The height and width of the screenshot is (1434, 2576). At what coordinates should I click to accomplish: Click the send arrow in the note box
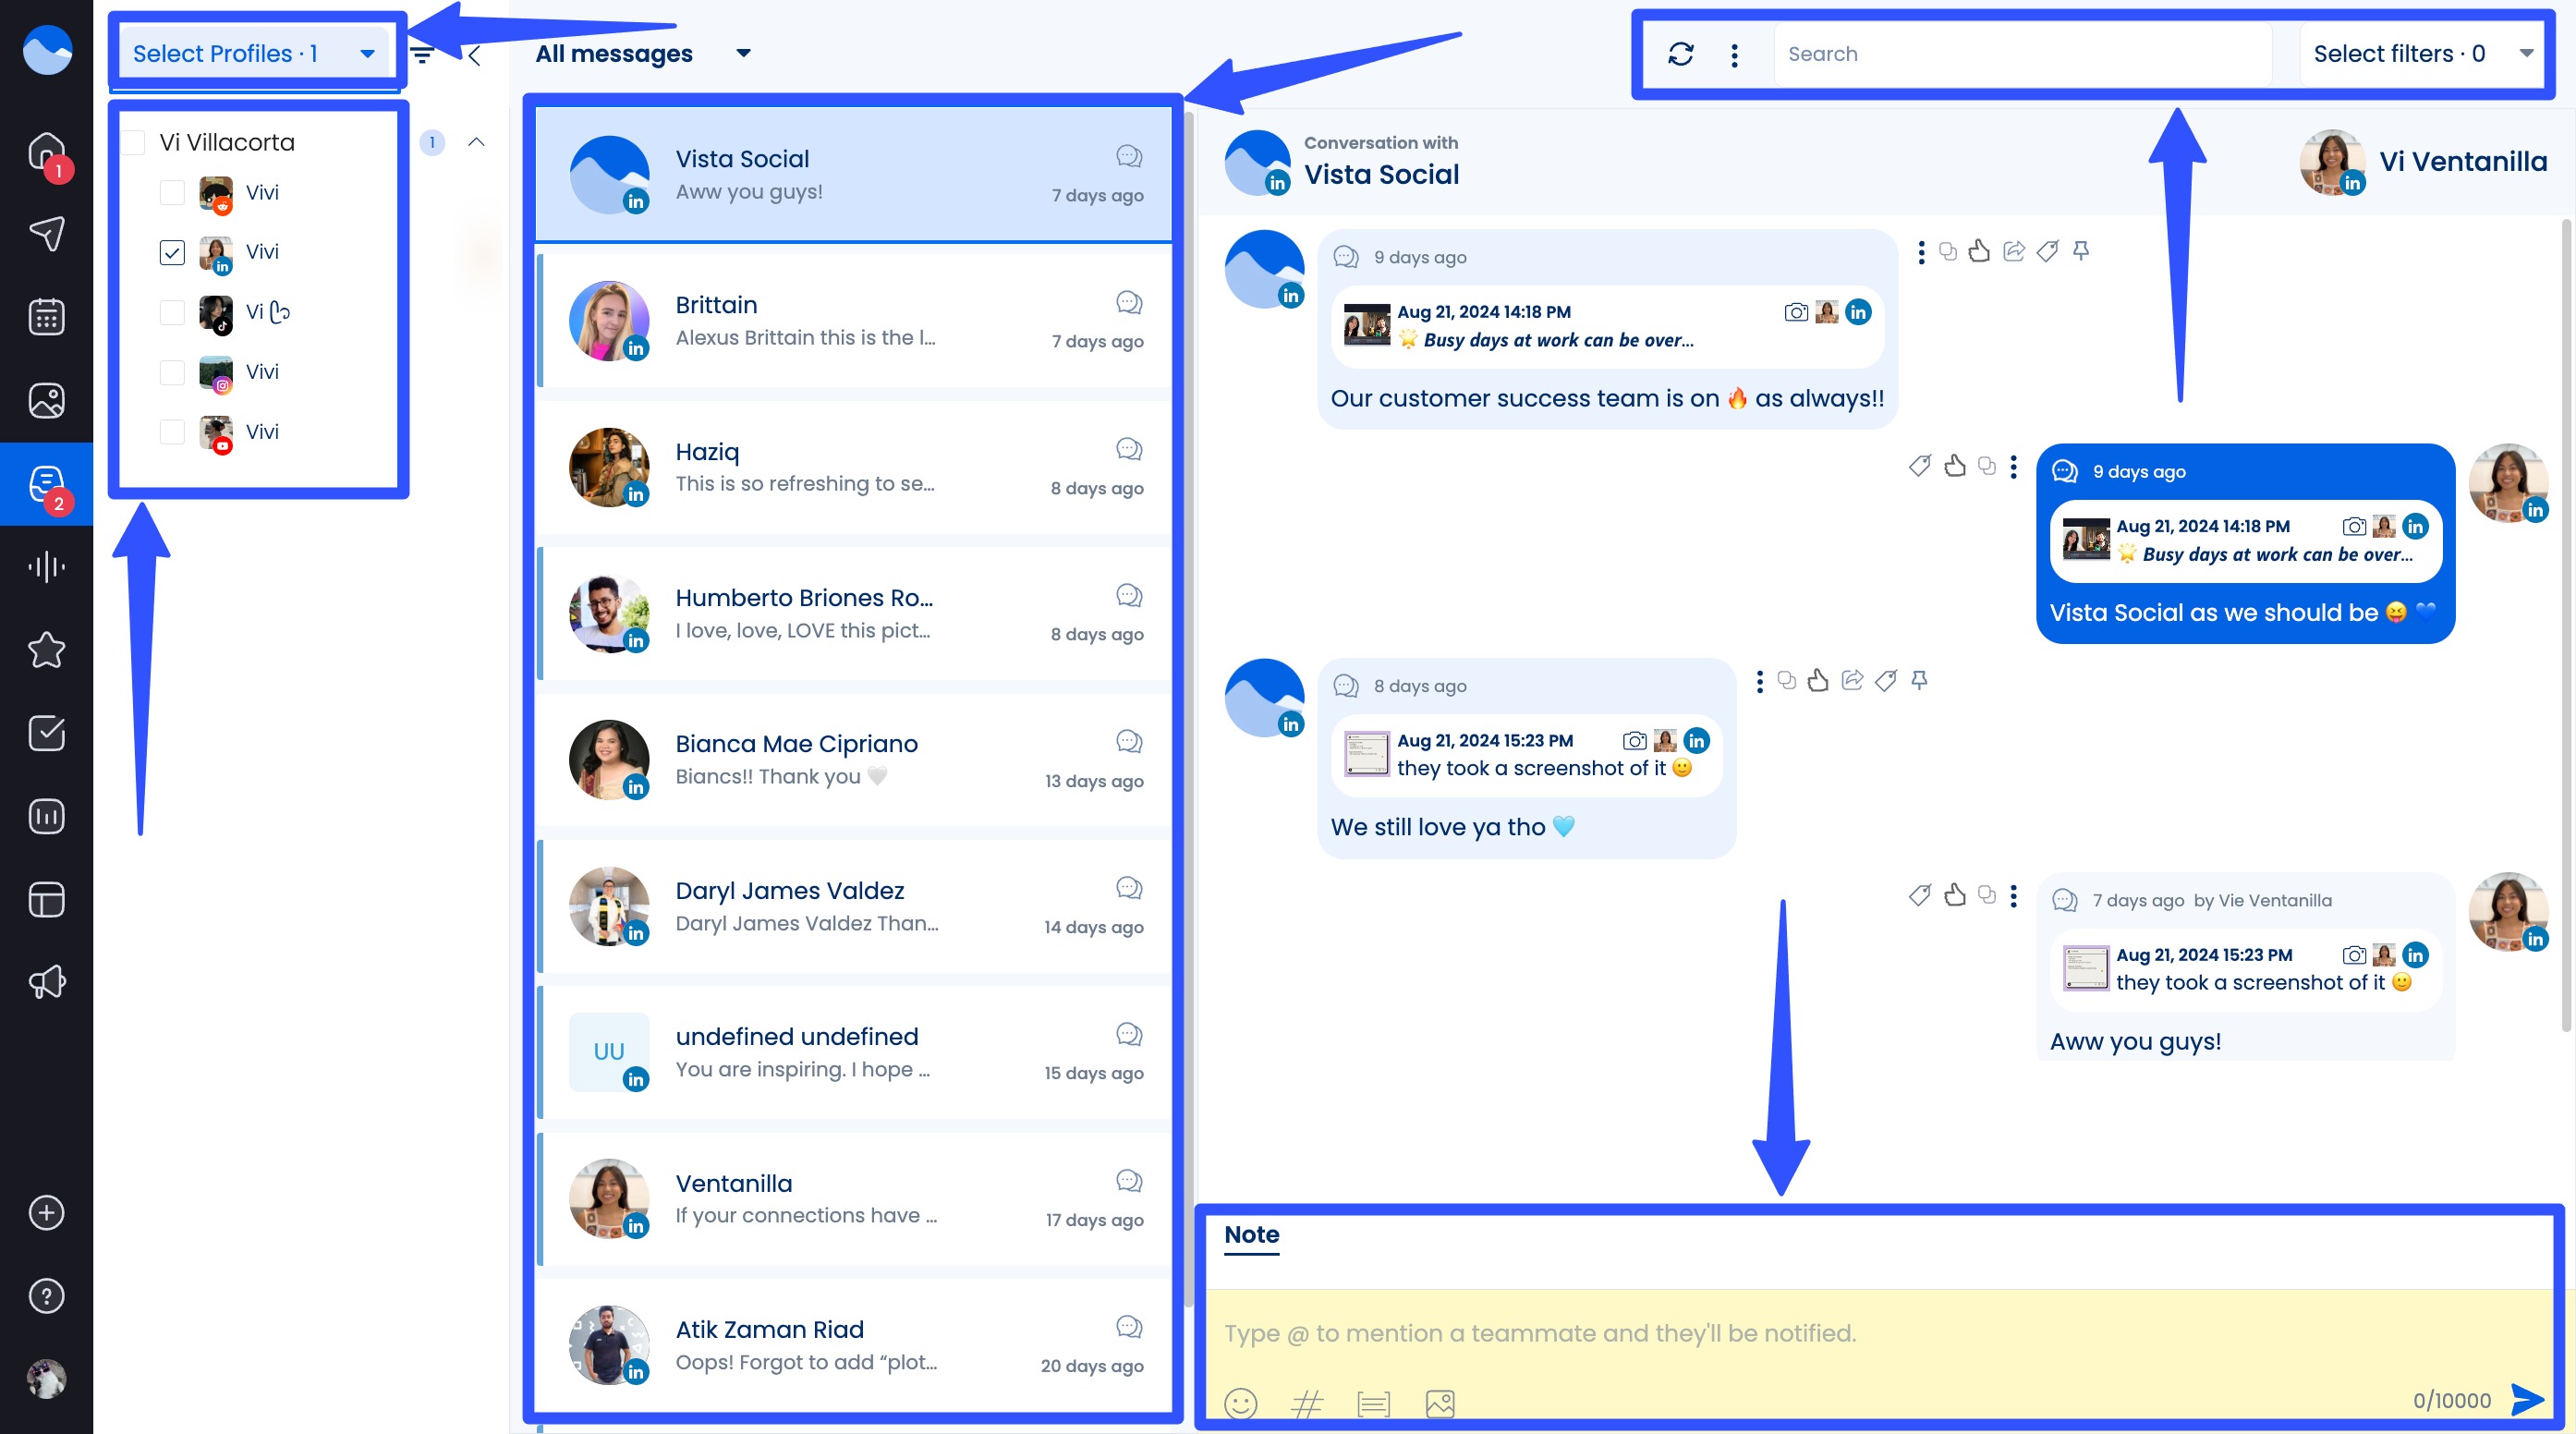[x=2529, y=1399]
